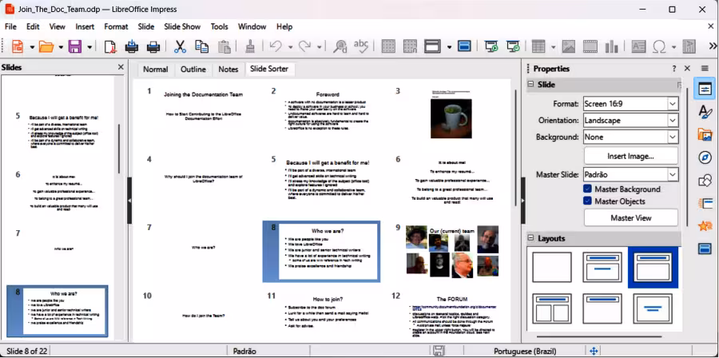This screenshot has width=719, height=358.
Task: Close the Slides panel
Action: (x=121, y=67)
